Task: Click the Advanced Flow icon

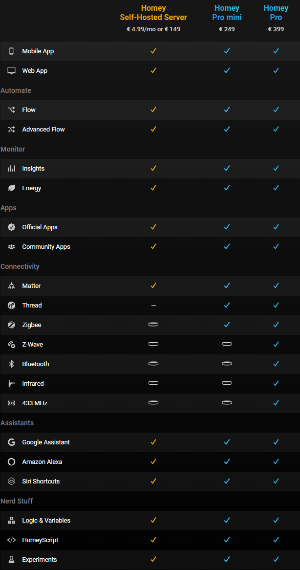Action: pyautogui.click(x=11, y=130)
